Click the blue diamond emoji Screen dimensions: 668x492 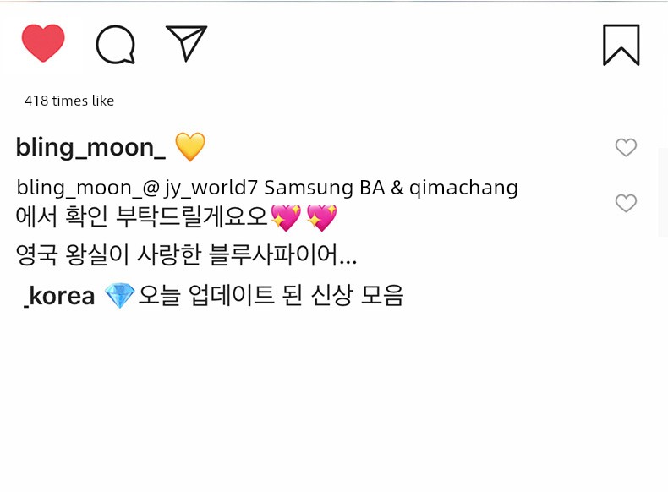(x=119, y=295)
